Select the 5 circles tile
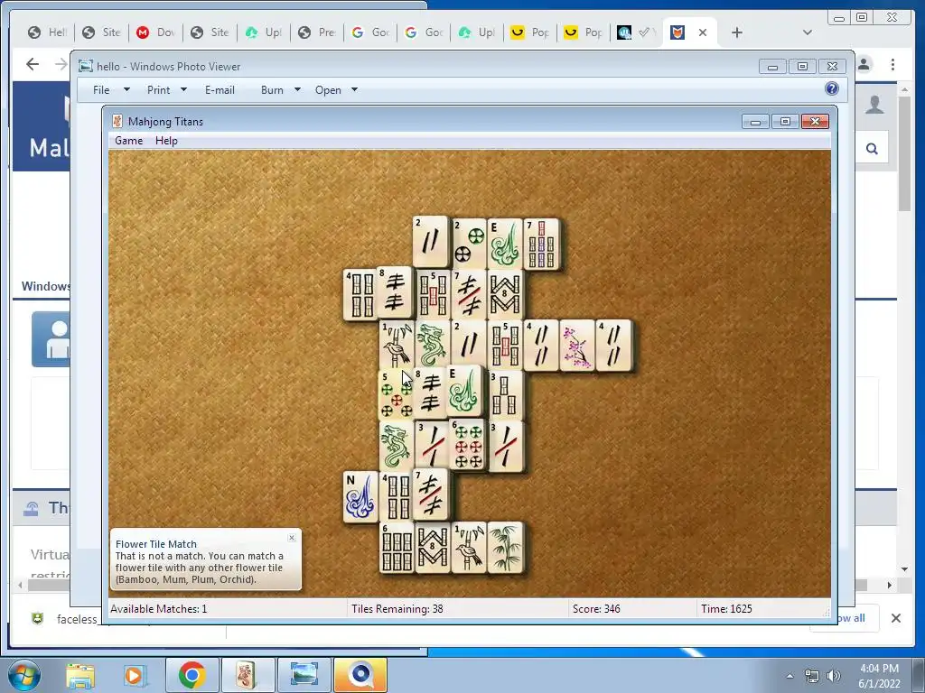 [x=396, y=395]
